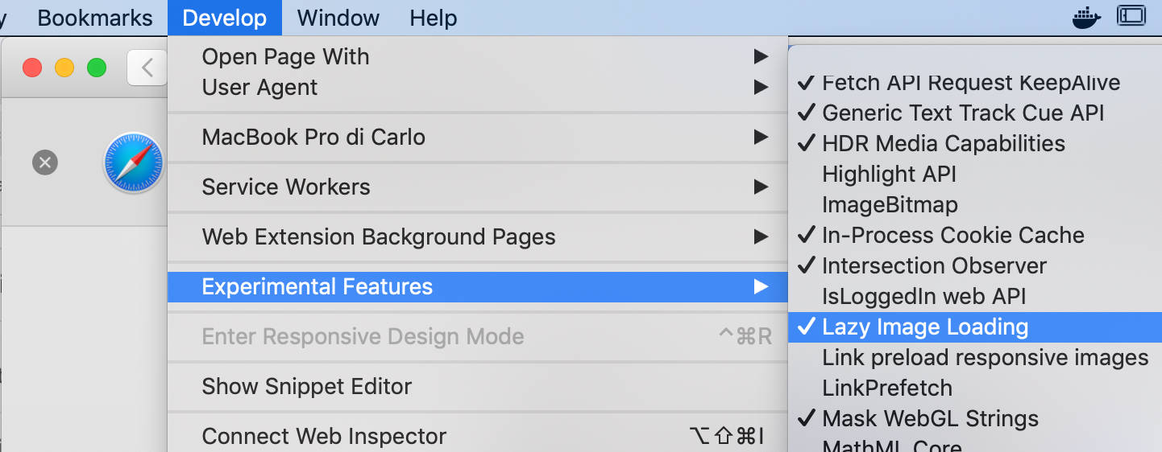Disable Lazy Image Loading feature
1162x452 pixels.
point(924,327)
